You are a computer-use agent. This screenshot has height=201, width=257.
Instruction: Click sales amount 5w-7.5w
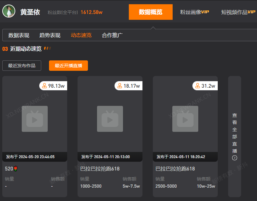[x=131, y=186]
